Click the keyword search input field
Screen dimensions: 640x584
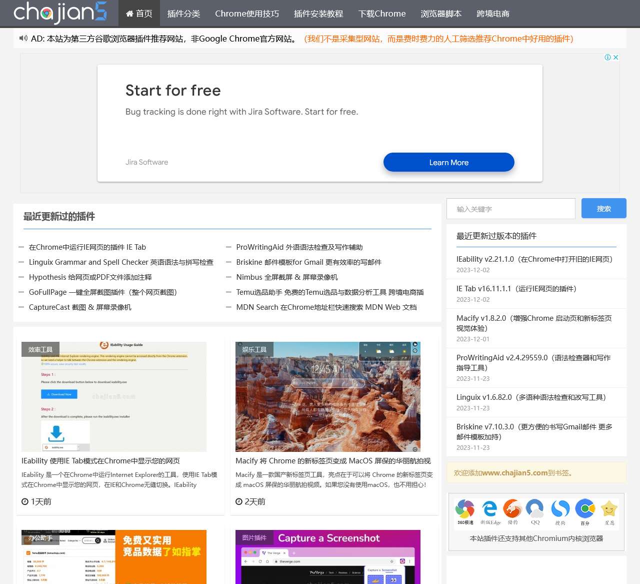[510, 209]
